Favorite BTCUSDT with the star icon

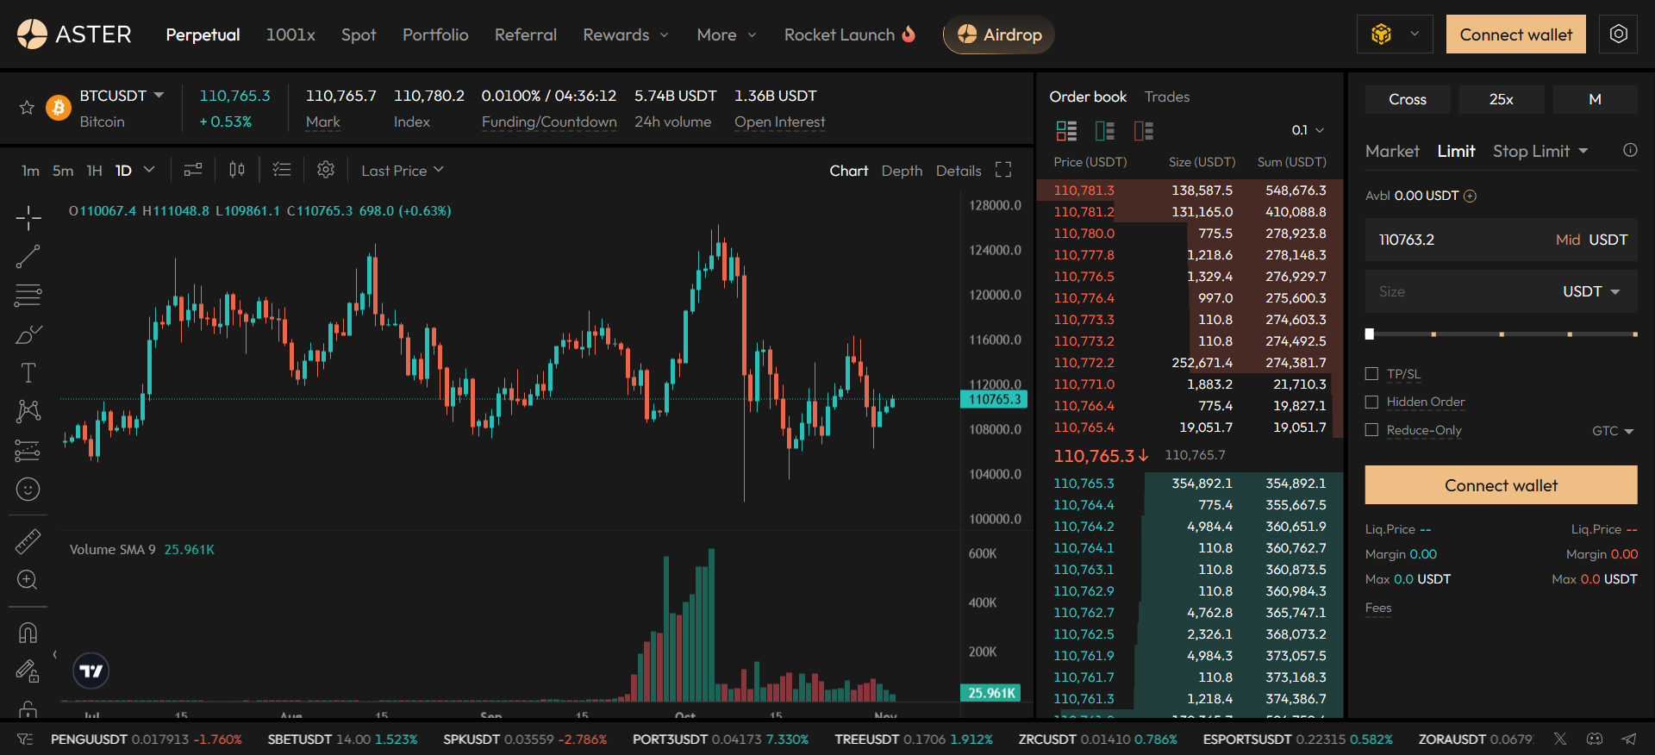[x=27, y=108]
